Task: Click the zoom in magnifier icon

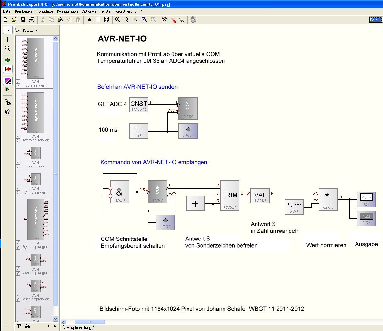Action: click(118, 20)
